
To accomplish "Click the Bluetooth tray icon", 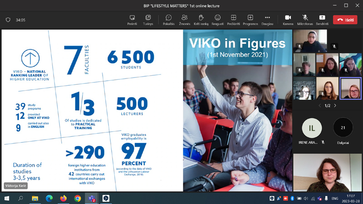I will pos(292,199).
